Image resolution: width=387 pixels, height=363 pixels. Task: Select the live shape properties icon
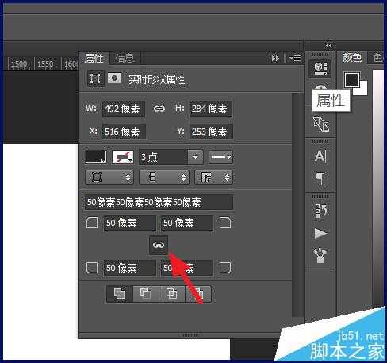tap(95, 78)
